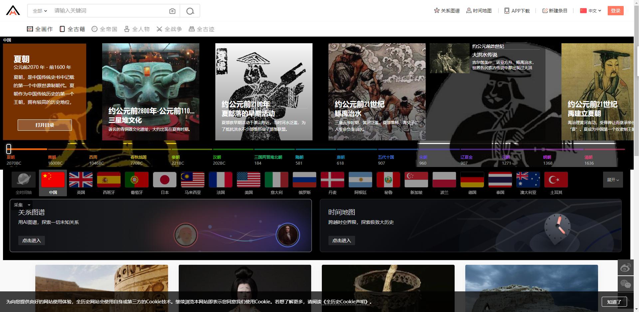Select the Russia flag
Viewport: 639px width, 312px height.
point(305,180)
